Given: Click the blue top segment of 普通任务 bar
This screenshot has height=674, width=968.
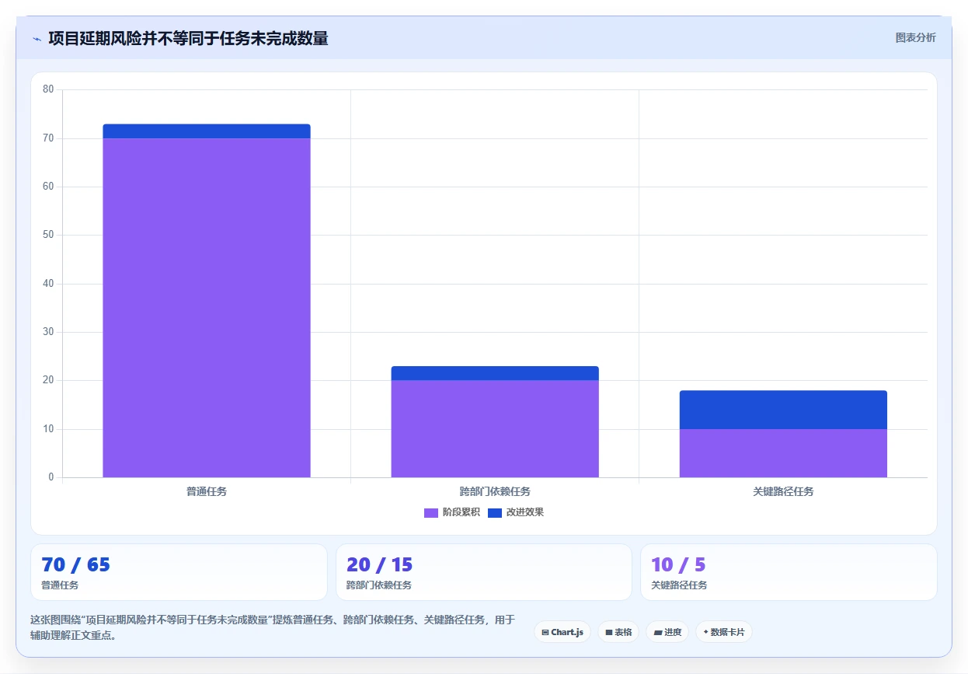Looking at the screenshot, I should tap(207, 131).
